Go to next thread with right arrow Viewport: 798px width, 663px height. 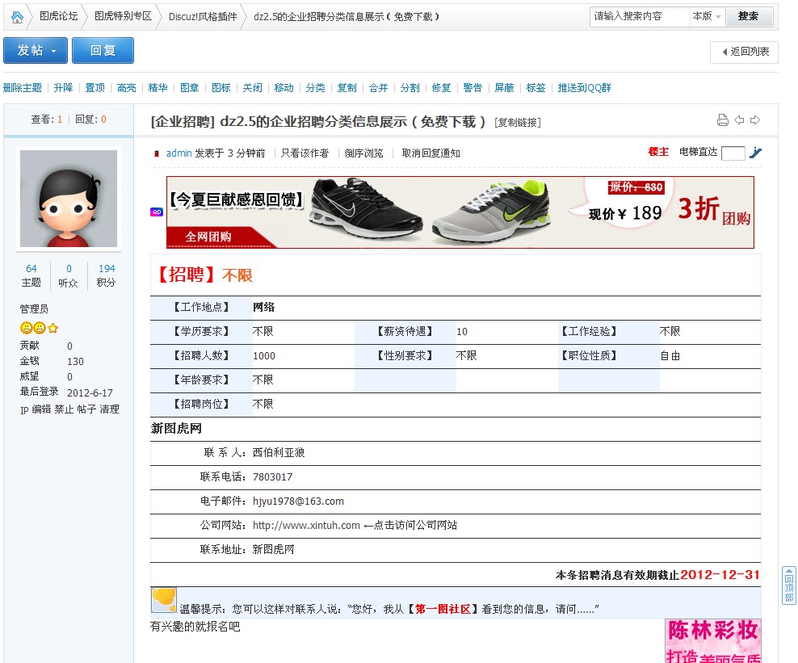click(755, 120)
